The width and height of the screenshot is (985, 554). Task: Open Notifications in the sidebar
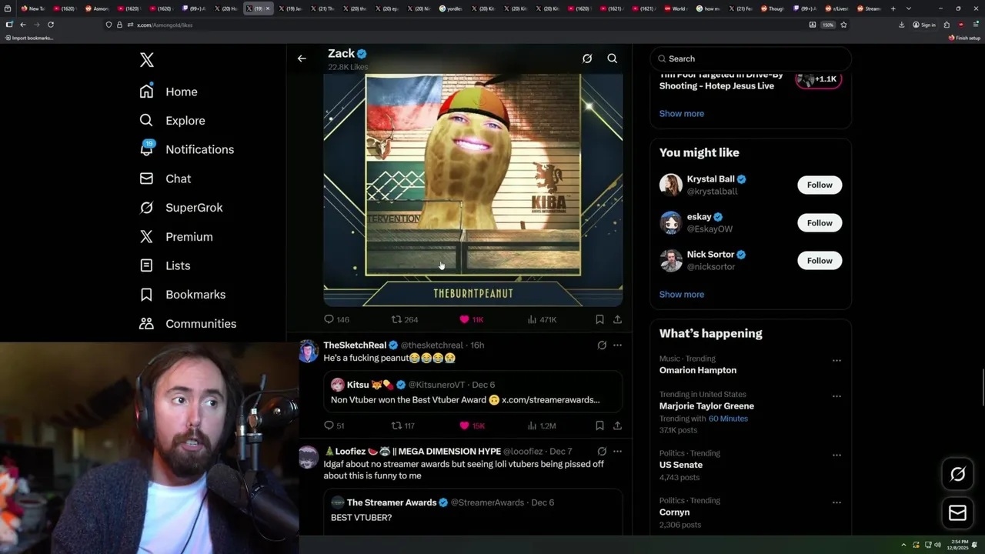tap(186, 149)
